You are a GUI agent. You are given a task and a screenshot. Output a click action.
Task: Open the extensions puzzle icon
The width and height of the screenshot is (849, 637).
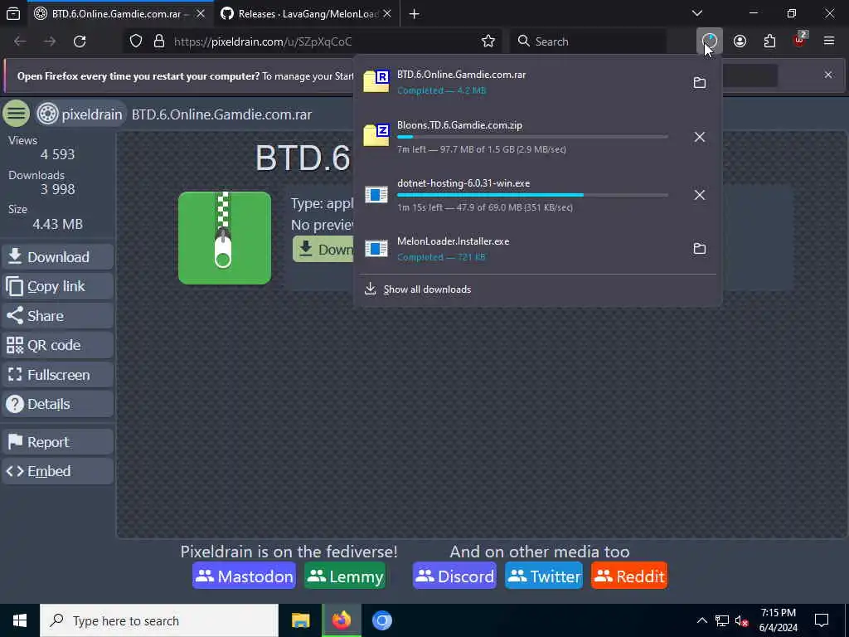(769, 41)
